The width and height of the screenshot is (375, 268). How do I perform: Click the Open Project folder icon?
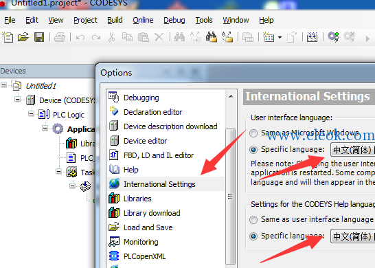23,37
